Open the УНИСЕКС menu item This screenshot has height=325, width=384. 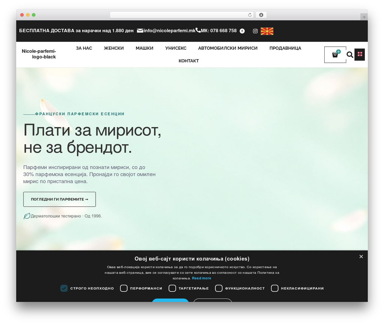[176, 48]
